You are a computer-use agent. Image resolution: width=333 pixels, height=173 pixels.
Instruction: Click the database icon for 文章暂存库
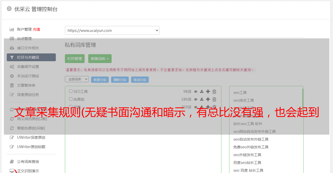(x=12, y=85)
